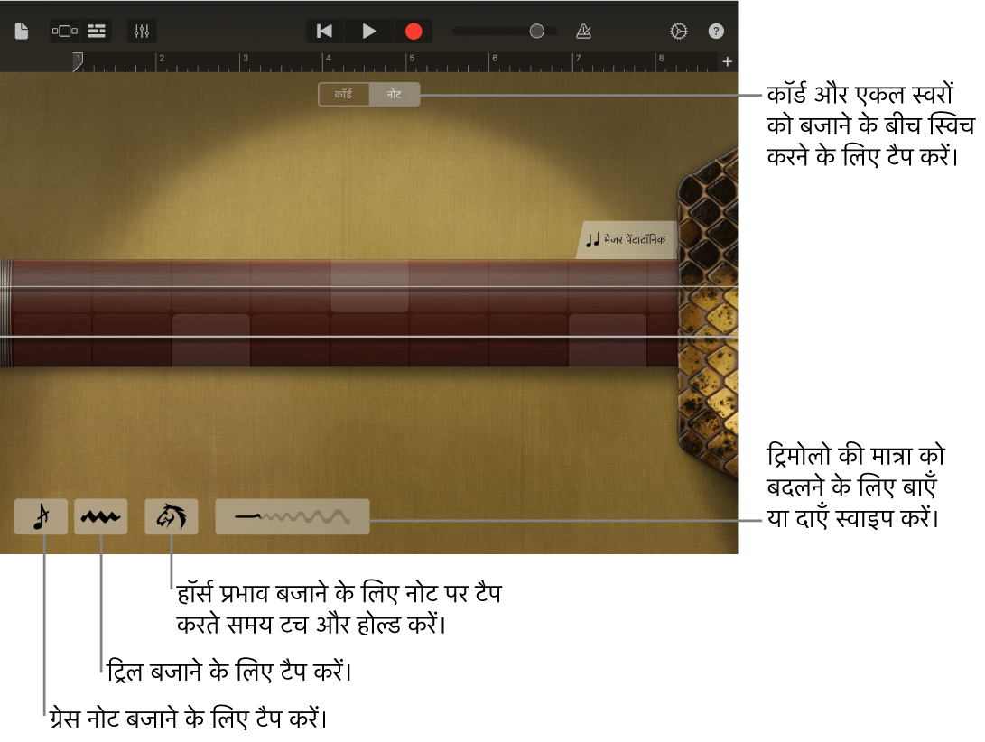Toggle the grace note button

point(41,517)
